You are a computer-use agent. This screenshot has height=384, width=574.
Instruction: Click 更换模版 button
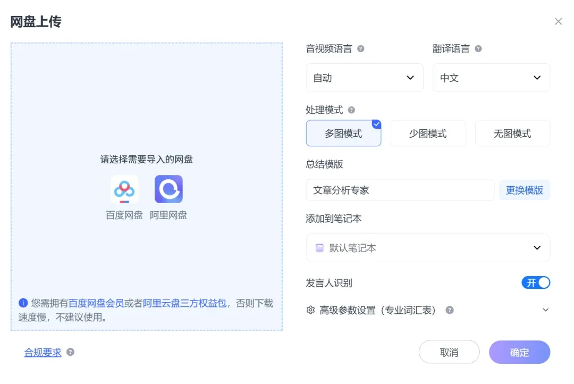coord(525,190)
